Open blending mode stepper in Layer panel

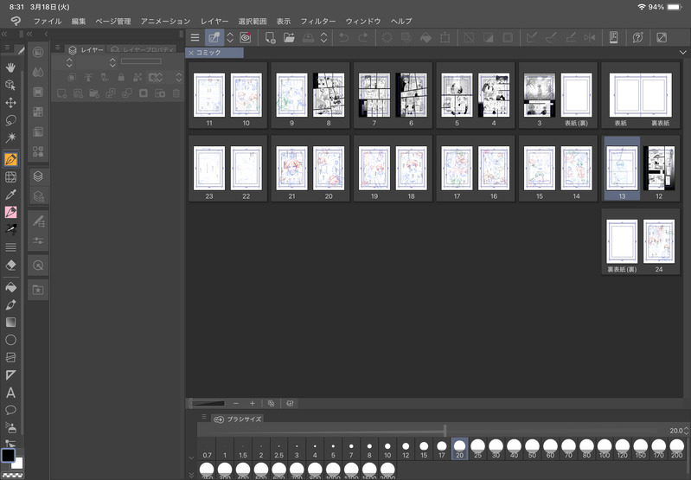69,62
